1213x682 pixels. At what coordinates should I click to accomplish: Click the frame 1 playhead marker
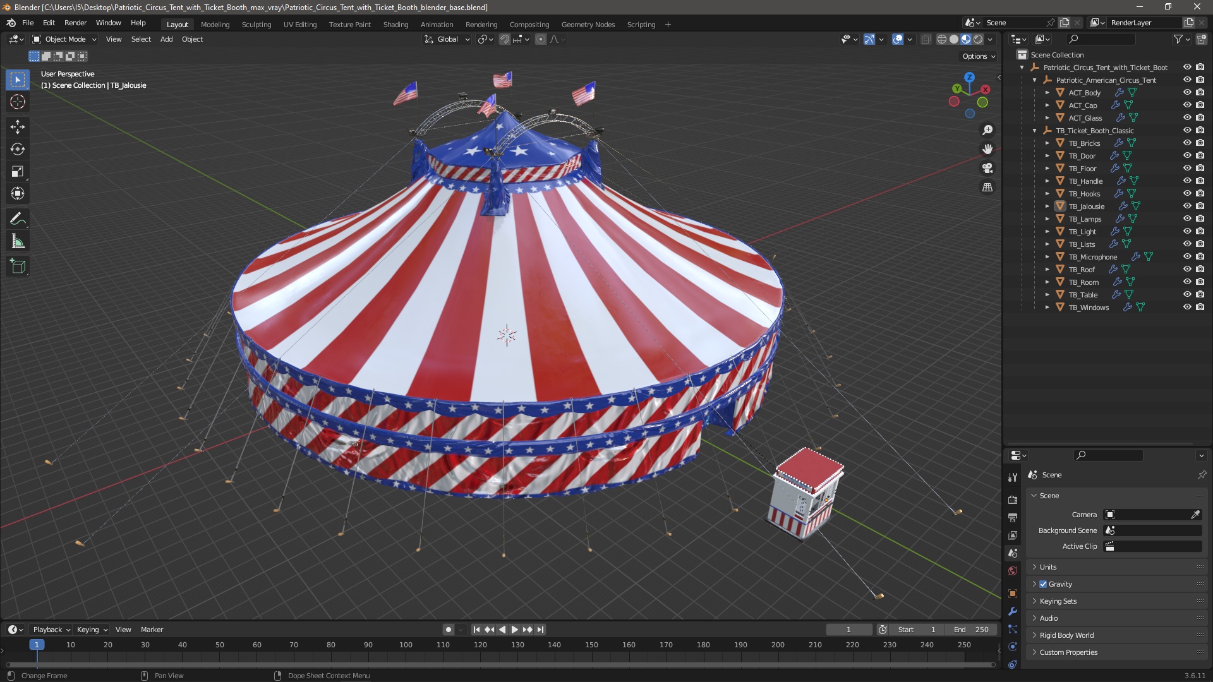37,645
